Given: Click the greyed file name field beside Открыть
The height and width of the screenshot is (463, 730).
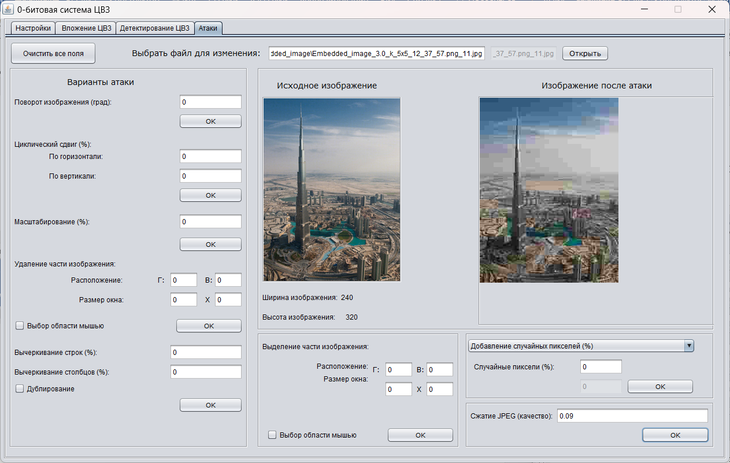Looking at the screenshot, I should tap(524, 53).
